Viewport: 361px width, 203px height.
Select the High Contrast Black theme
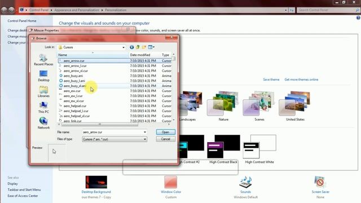[223, 149]
